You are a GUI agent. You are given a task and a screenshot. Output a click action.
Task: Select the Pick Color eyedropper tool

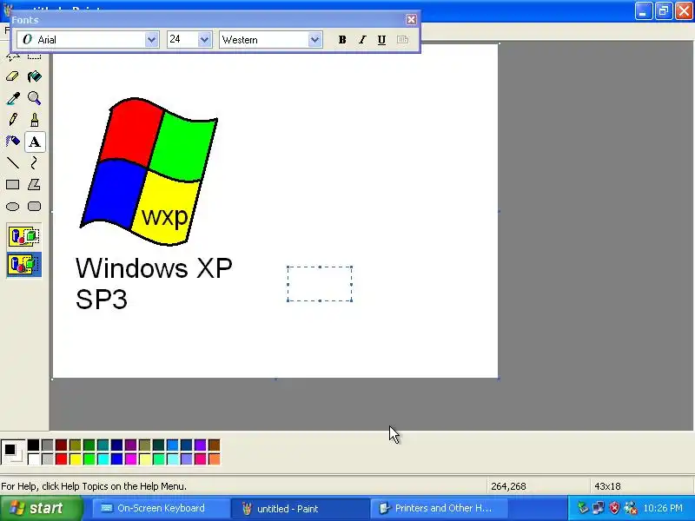[x=12, y=98]
